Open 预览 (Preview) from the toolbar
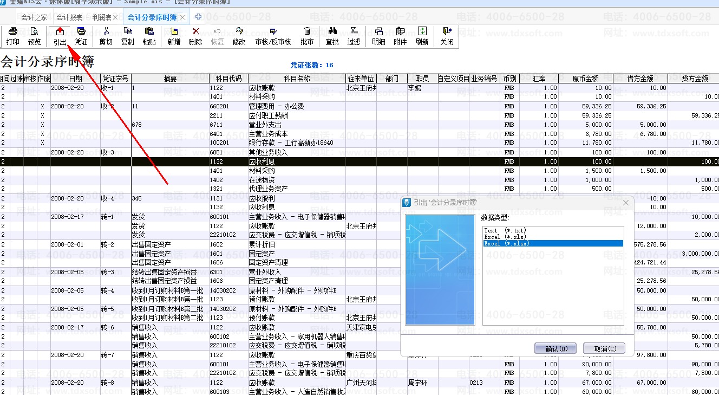The image size is (719, 395). coord(34,36)
